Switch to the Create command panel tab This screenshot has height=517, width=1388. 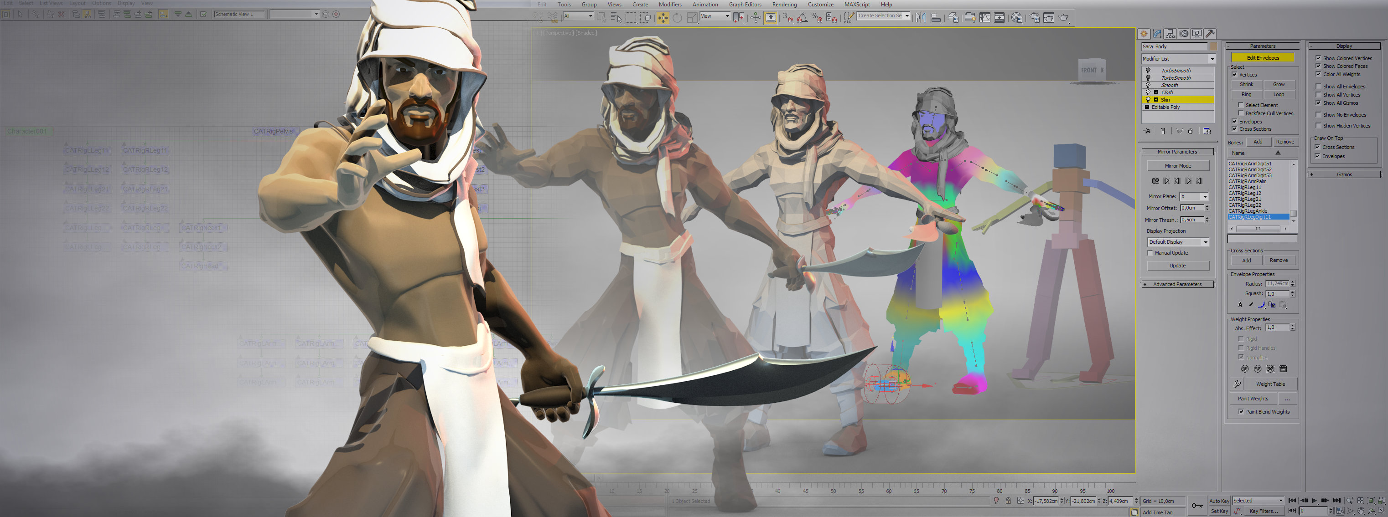tap(1144, 34)
